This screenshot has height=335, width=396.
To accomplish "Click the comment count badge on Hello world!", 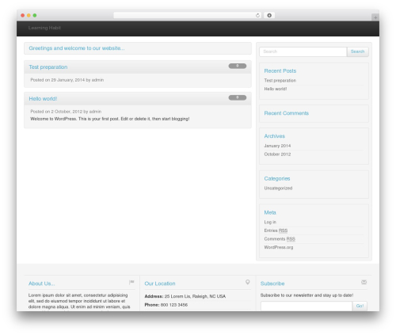I will coord(238,97).
